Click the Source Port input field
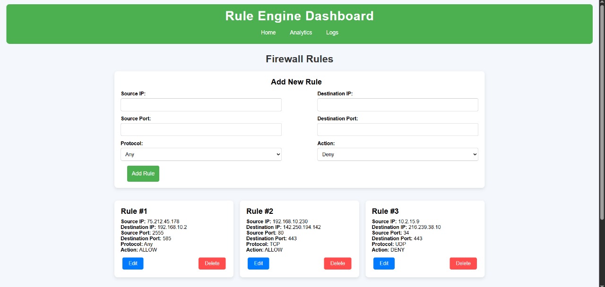This screenshot has width=605, height=287. tap(201, 129)
